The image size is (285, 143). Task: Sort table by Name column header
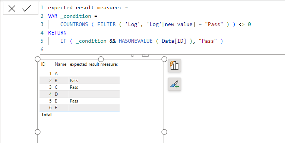pos(60,64)
